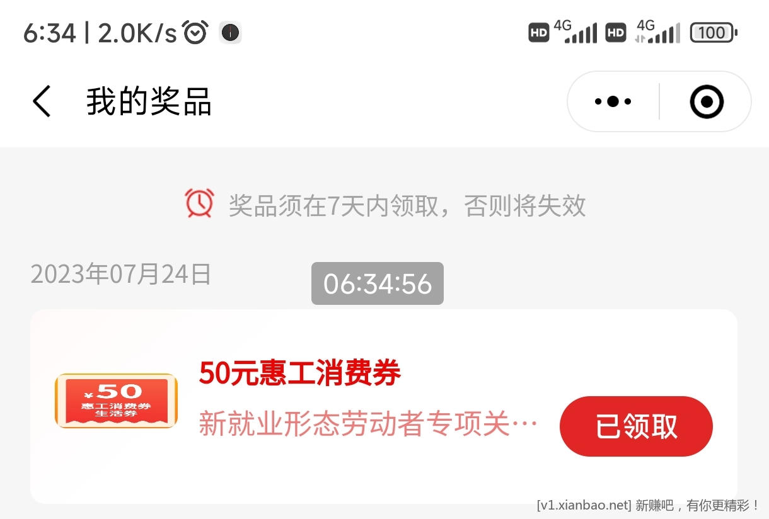769x519 pixels.
Task: Tap the 06:34:56 timestamp badge
Action: pos(378,283)
